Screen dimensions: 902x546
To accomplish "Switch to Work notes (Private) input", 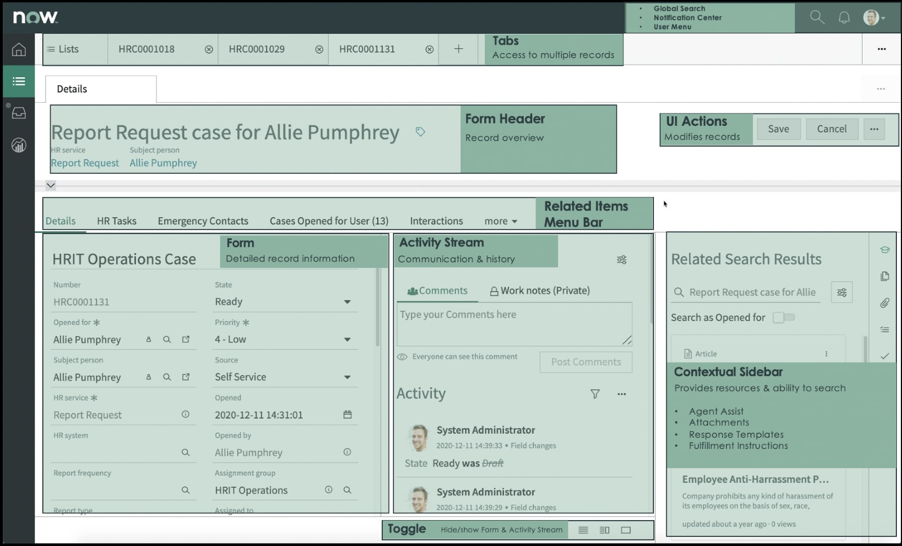I will [x=538, y=290].
